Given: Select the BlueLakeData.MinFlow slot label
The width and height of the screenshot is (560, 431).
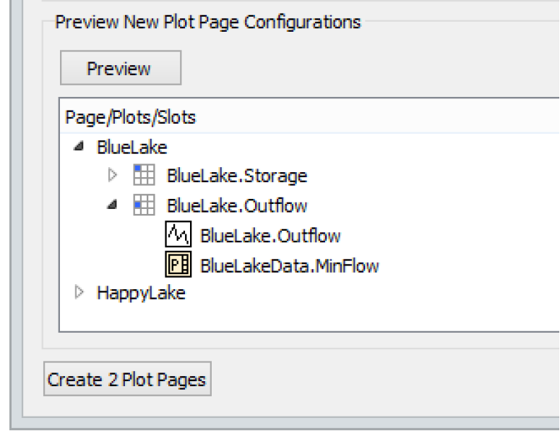Looking at the screenshot, I should coord(290,265).
